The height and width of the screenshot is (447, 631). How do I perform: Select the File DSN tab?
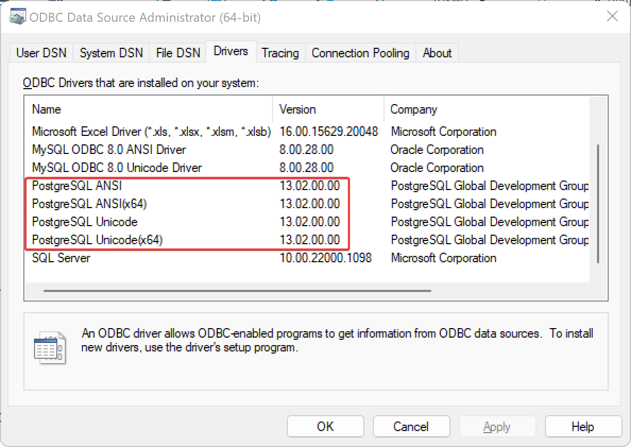click(178, 53)
